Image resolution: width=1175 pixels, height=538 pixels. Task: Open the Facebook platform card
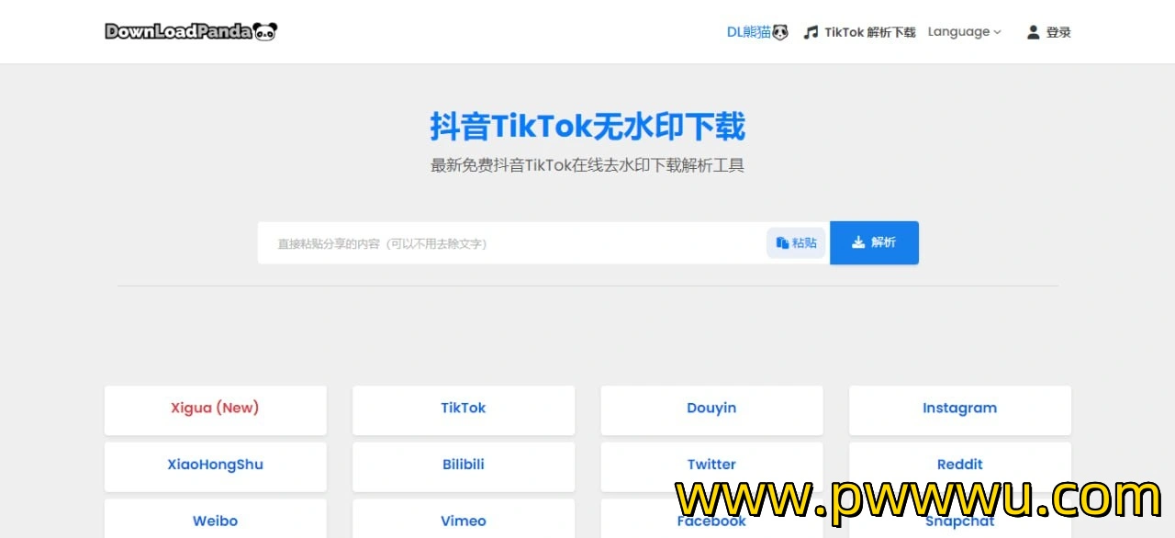[711, 520]
